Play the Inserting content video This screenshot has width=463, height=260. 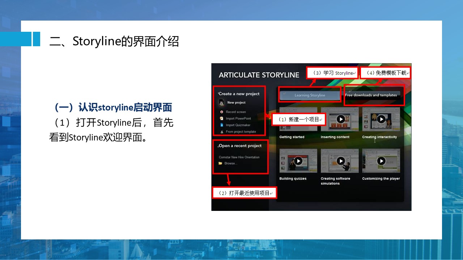tap(341, 119)
